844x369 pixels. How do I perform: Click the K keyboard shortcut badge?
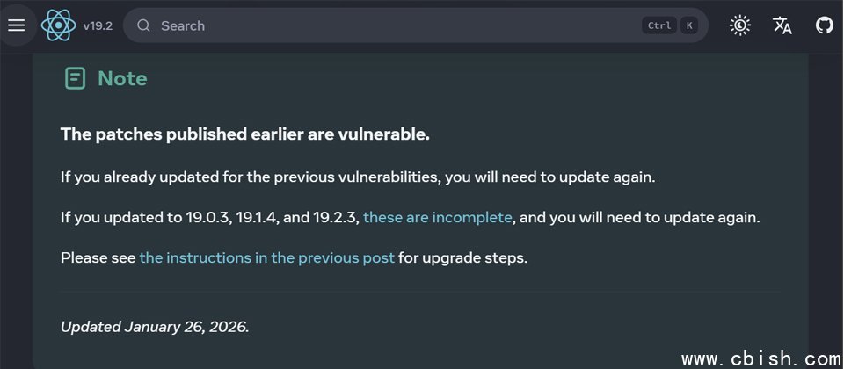pyautogui.click(x=689, y=25)
